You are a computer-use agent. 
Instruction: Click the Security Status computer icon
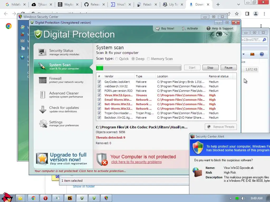42,52
